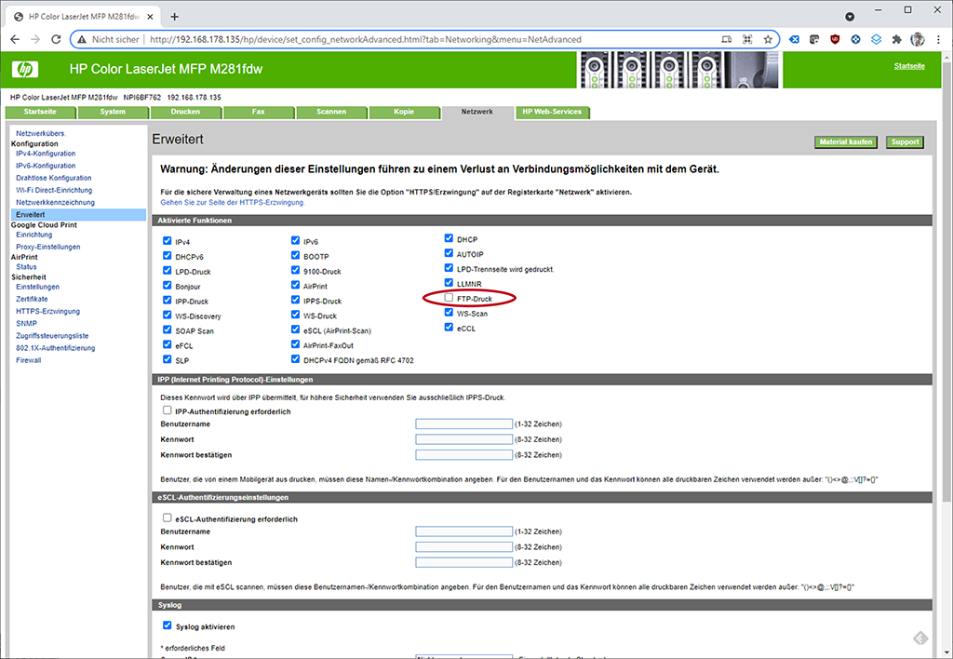Screen dimensions: 953x659
Task: Go back to the previous page
Action: coord(15,40)
